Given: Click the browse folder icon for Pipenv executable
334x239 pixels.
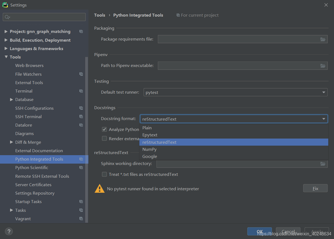Looking at the screenshot, I should pyautogui.click(x=323, y=66).
